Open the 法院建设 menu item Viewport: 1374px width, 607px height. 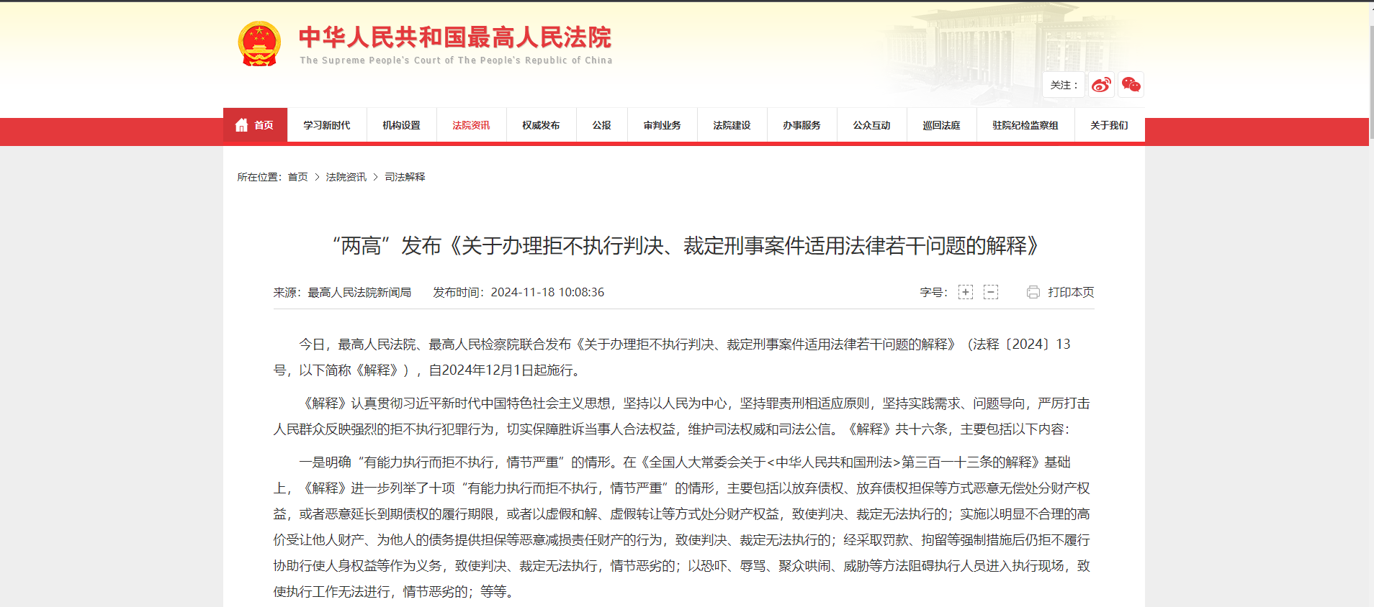click(x=732, y=125)
